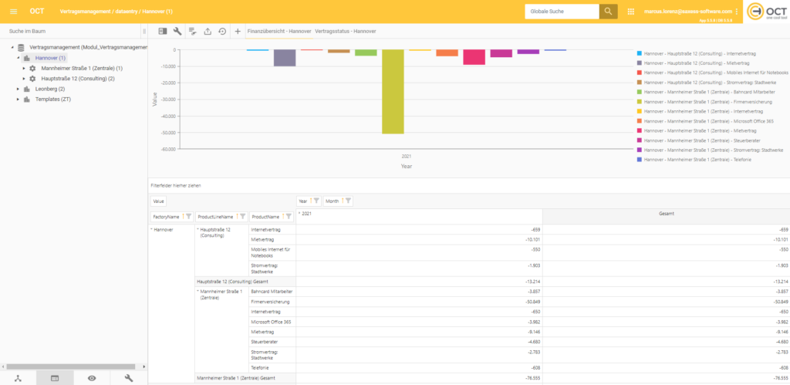This screenshot has height=385, width=790.
Task: Click the Value field button in pivot
Action: point(159,201)
